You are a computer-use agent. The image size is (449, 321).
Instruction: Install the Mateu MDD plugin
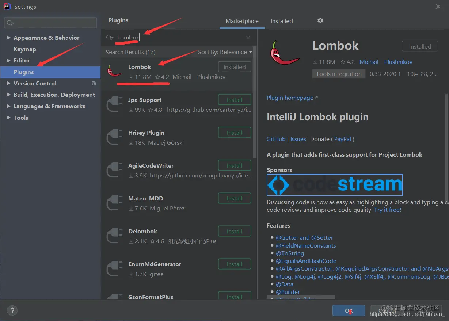tap(235, 198)
